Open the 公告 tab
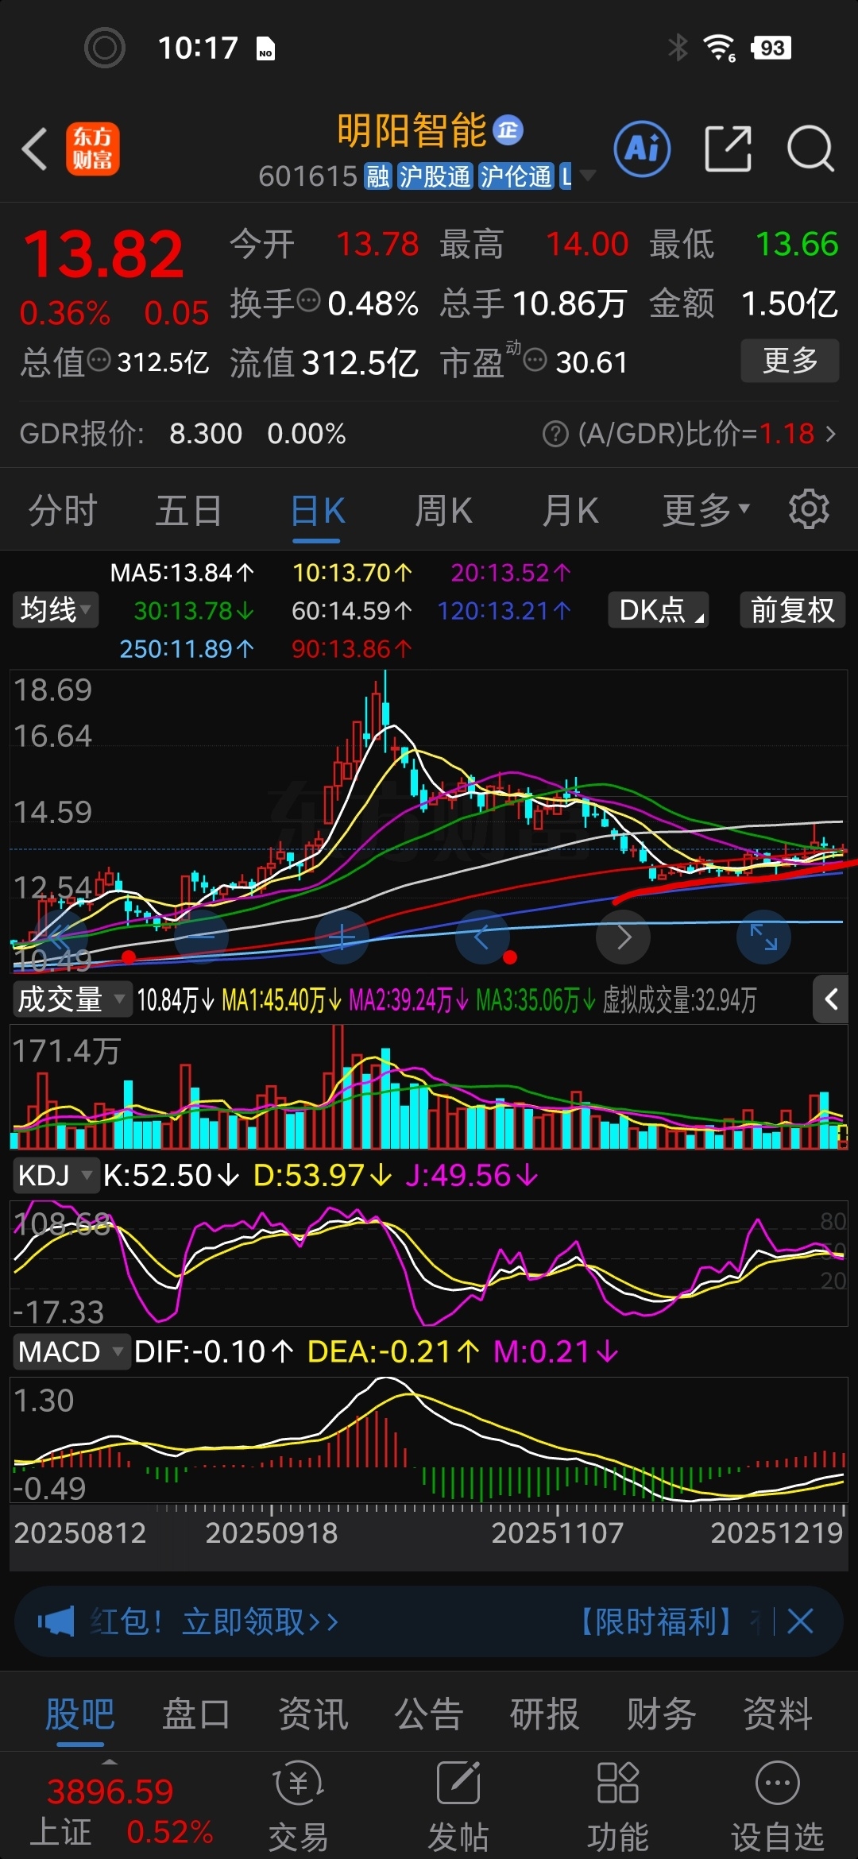The image size is (858, 1859). point(429,1714)
